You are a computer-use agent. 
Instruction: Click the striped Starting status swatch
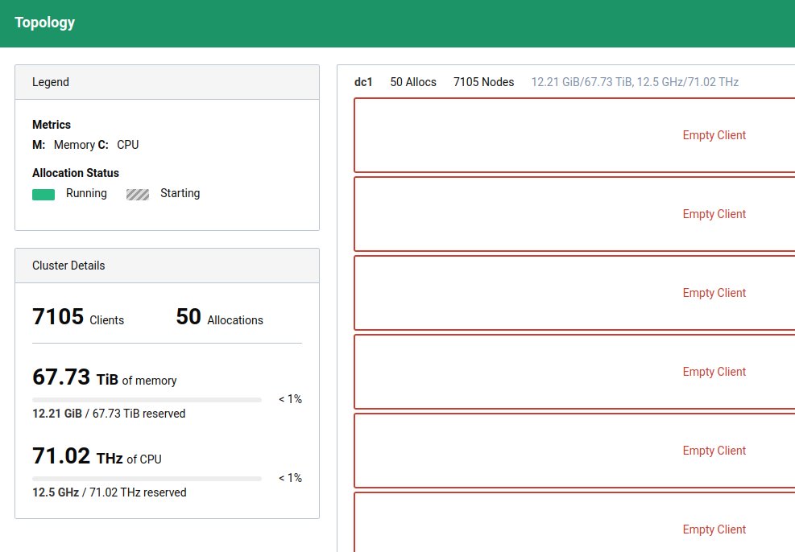138,195
